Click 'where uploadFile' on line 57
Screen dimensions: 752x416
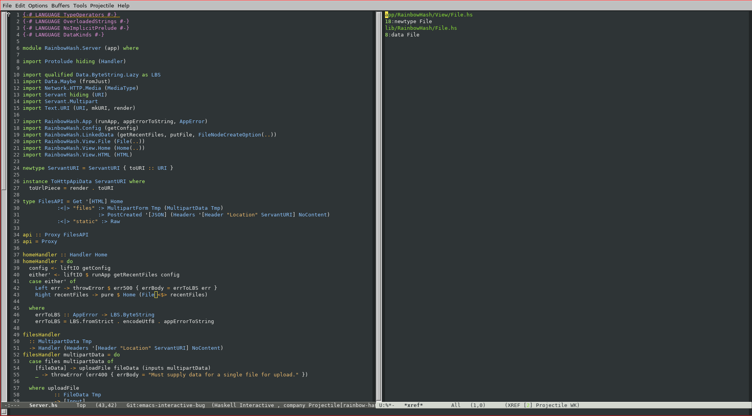pyautogui.click(x=54, y=388)
